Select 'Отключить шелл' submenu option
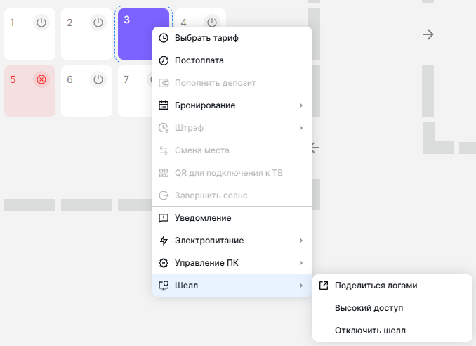 tap(392, 331)
